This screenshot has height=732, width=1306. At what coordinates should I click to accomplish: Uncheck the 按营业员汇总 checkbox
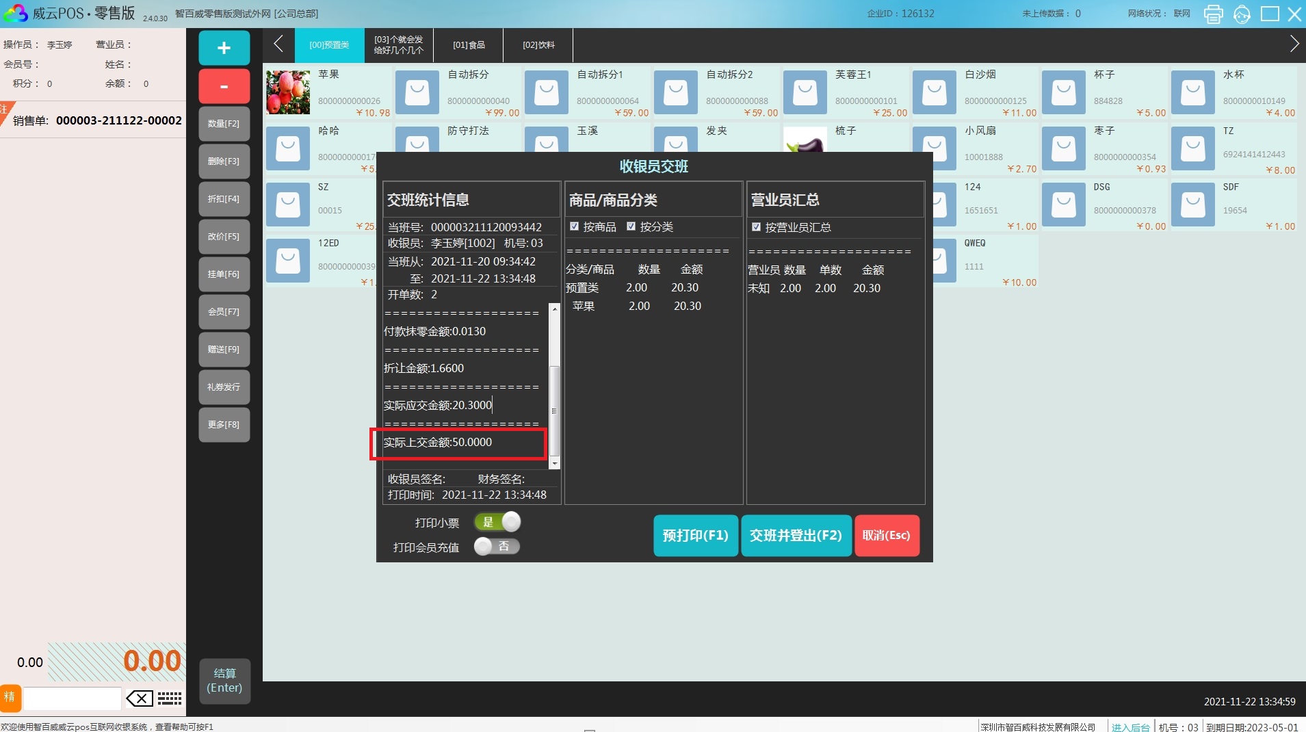tap(756, 227)
